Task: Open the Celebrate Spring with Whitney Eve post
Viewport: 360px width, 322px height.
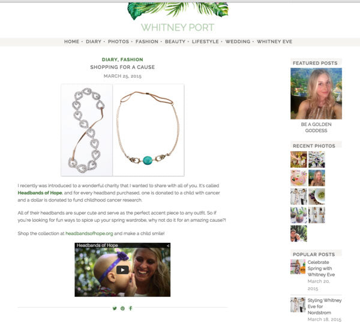Action: (x=321, y=268)
